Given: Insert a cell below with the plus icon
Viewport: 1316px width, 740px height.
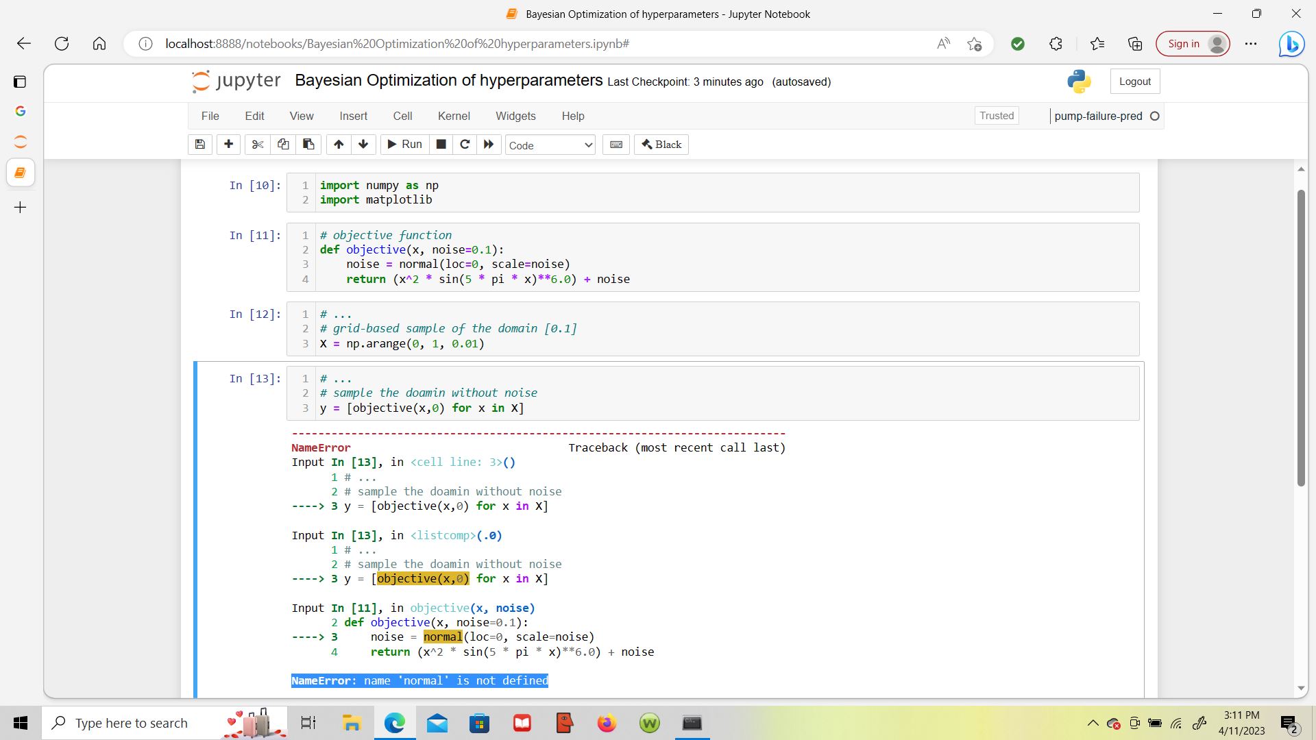Looking at the screenshot, I should pyautogui.click(x=228, y=145).
